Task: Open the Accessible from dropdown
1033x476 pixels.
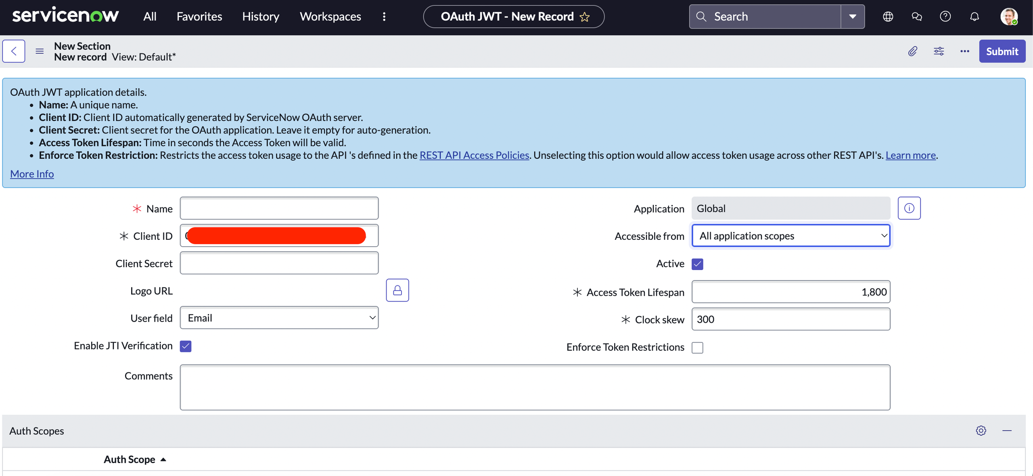Action: click(x=790, y=236)
